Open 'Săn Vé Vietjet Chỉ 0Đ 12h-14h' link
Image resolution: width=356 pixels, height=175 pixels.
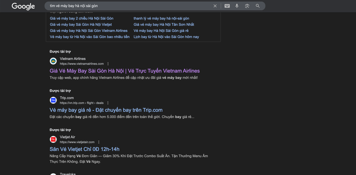(x=85, y=149)
